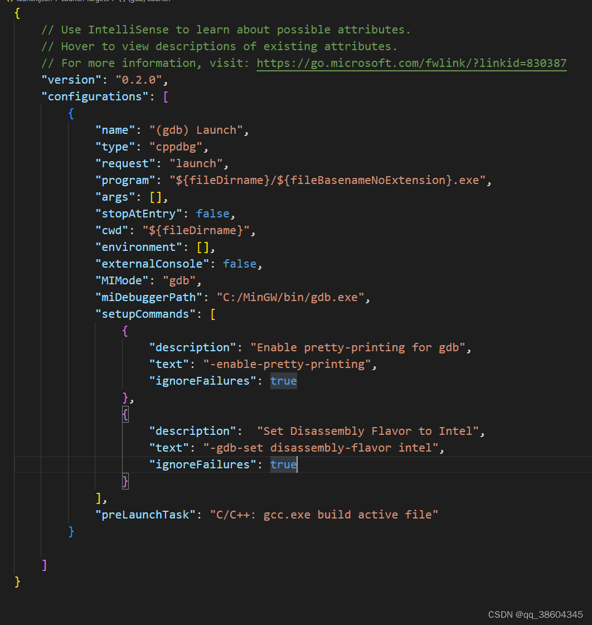The height and width of the screenshot is (625, 592).
Task: Click the "(gdb) Launch" string value
Action: click(196, 130)
